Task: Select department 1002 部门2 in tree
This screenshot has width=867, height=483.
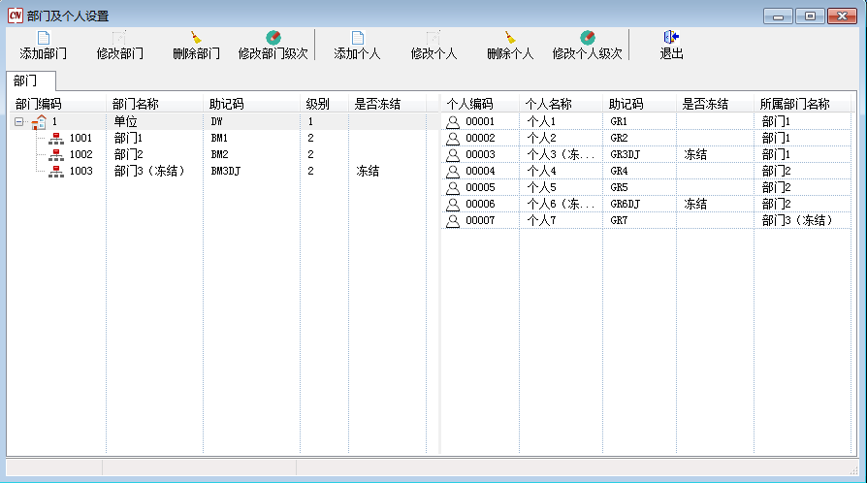Action: (x=80, y=155)
